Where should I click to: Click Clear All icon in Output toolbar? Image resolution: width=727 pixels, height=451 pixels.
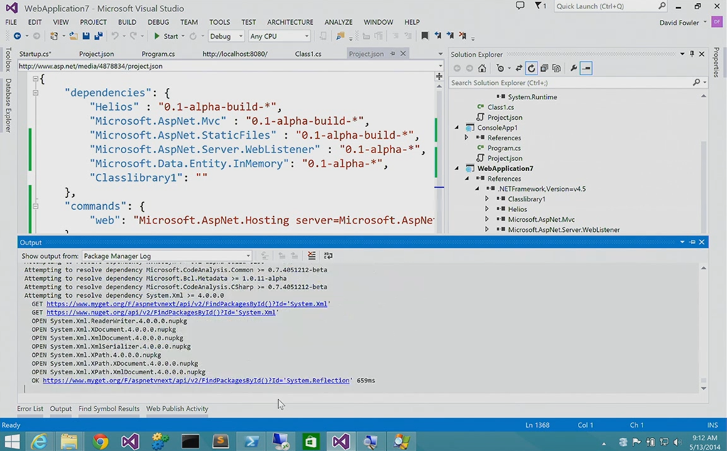(312, 255)
